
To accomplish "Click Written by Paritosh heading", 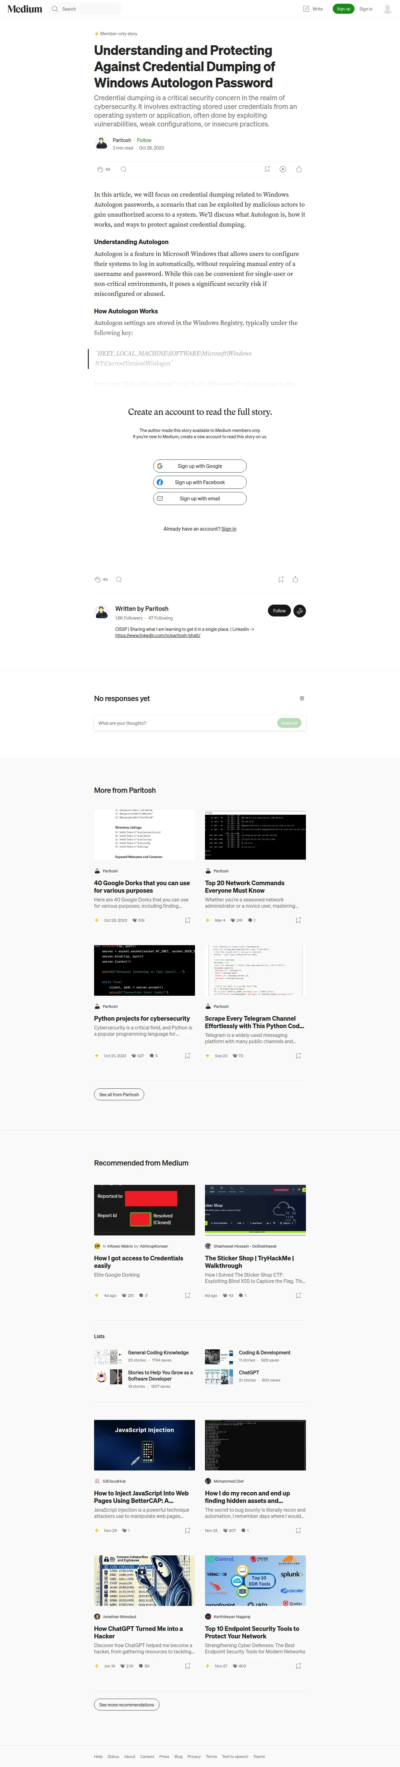I will (142, 608).
